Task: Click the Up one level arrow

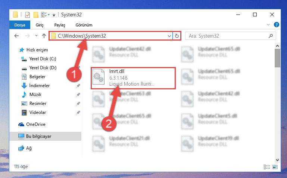Action: click(44, 36)
